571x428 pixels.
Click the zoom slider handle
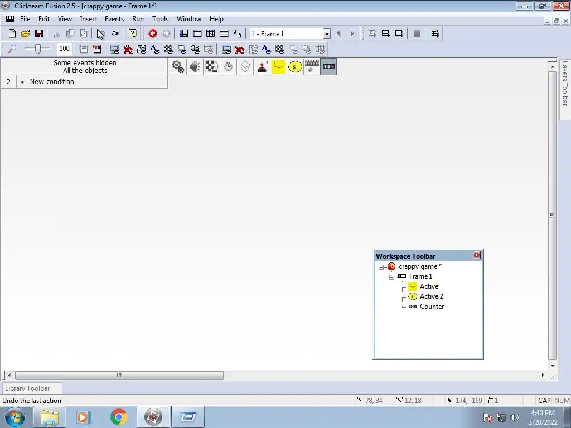[x=37, y=49]
